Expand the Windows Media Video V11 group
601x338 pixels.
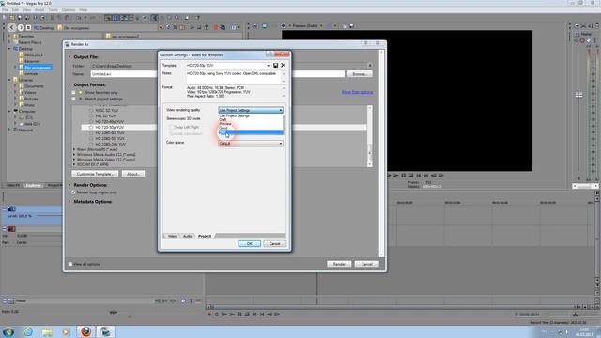74,160
